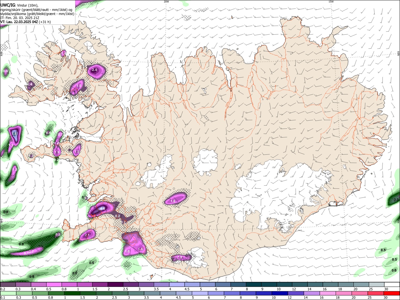This screenshot has width=400, height=300.
Task: Click the "slydda/snjókoma" legend description line
Action: [37, 14]
